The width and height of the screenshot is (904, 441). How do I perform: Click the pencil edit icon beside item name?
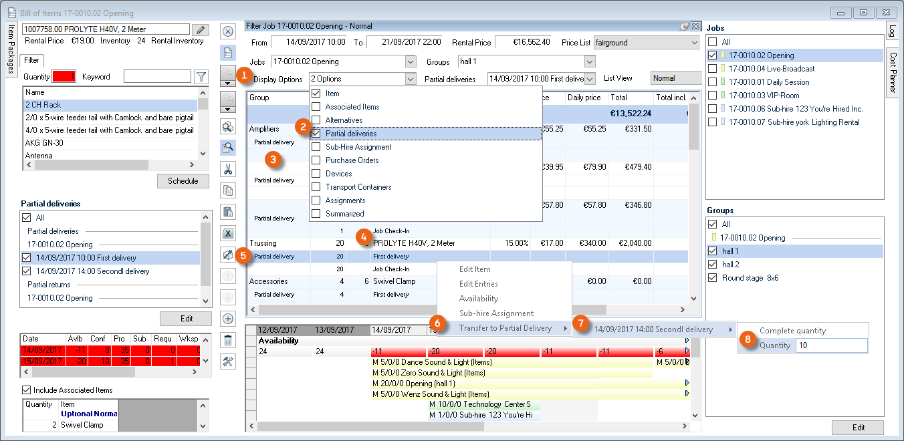(x=200, y=30)
